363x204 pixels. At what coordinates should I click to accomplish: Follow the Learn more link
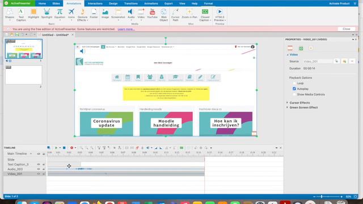[x=126, y=29]
